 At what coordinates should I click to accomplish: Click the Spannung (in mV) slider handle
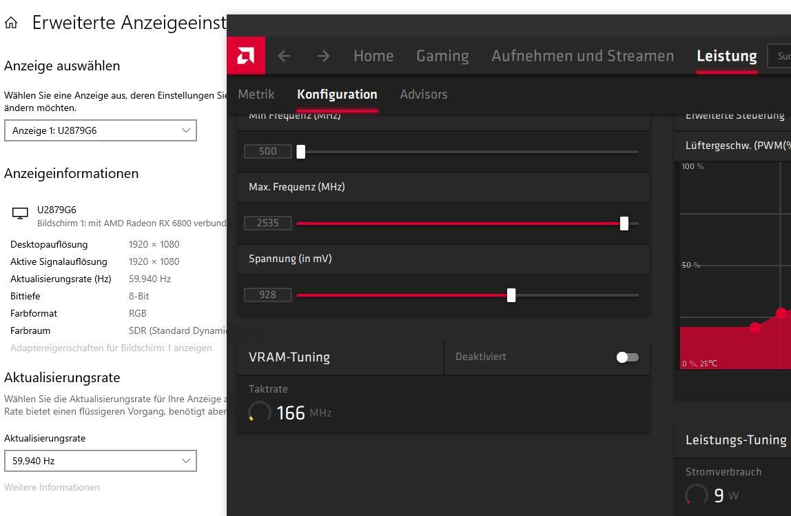[511, 295]
